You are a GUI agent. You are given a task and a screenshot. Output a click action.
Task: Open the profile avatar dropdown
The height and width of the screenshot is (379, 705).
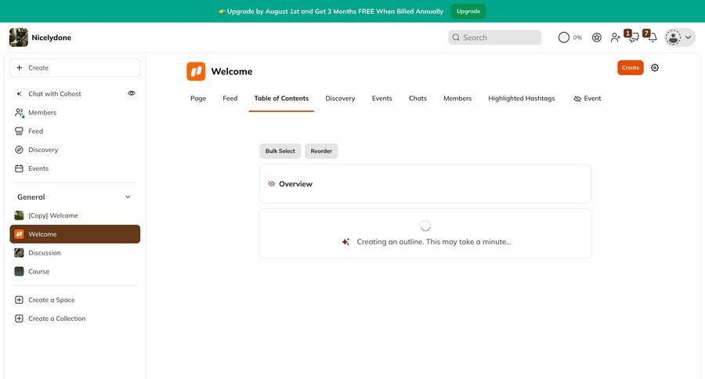(x=680, y=38)
